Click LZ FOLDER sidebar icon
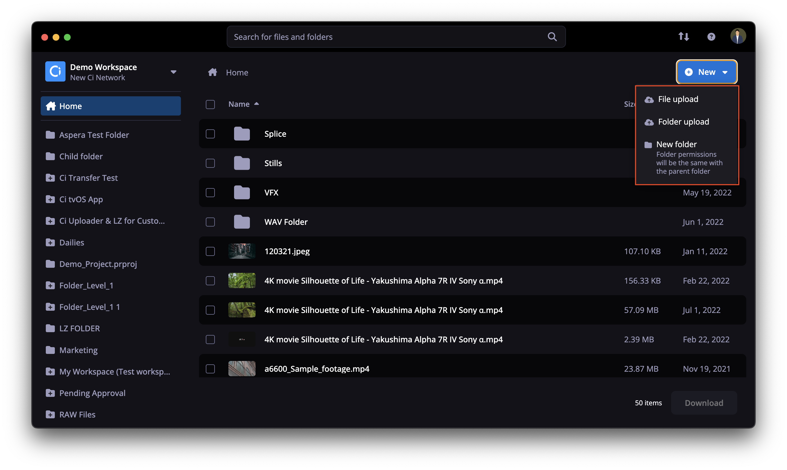This screenshot has height=470, width=787. pyautogui.click(x=50, y=328)
